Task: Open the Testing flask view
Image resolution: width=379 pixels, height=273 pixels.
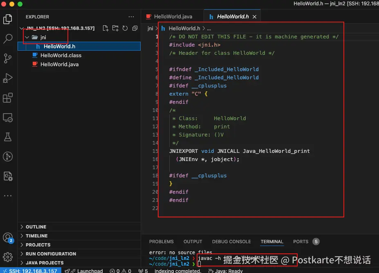Action: click(8, 137)
